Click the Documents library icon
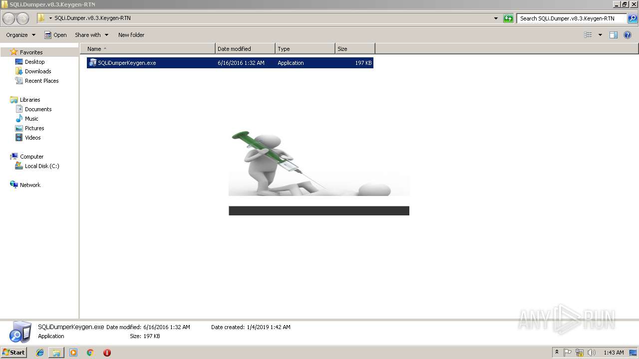Viewport: 639px width, 359px height. (x=19, y=109)
